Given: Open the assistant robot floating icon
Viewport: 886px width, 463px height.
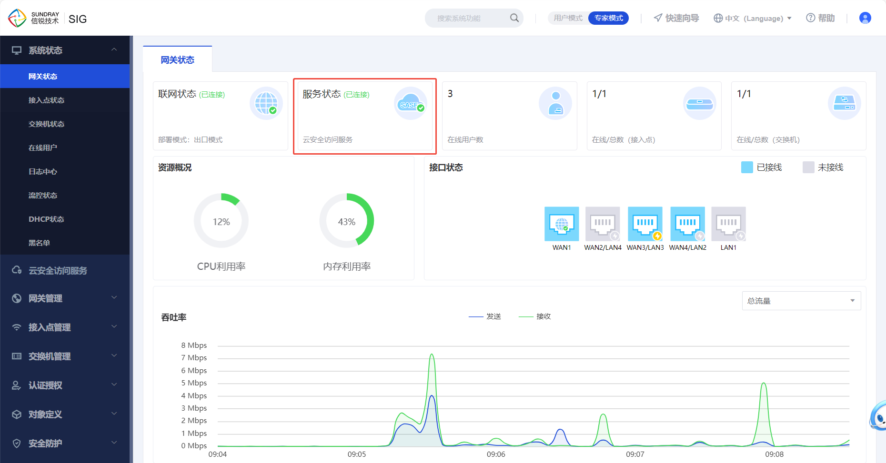Looking at the screenshot, I should point(878,416).
